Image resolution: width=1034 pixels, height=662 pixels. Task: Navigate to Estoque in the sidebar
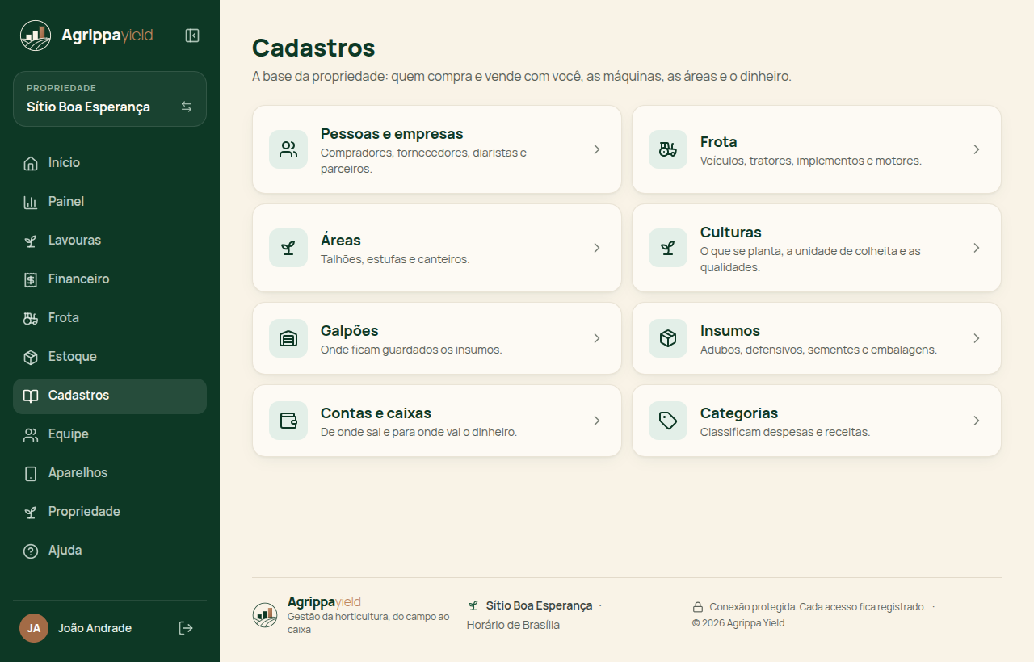click(110, 357)
